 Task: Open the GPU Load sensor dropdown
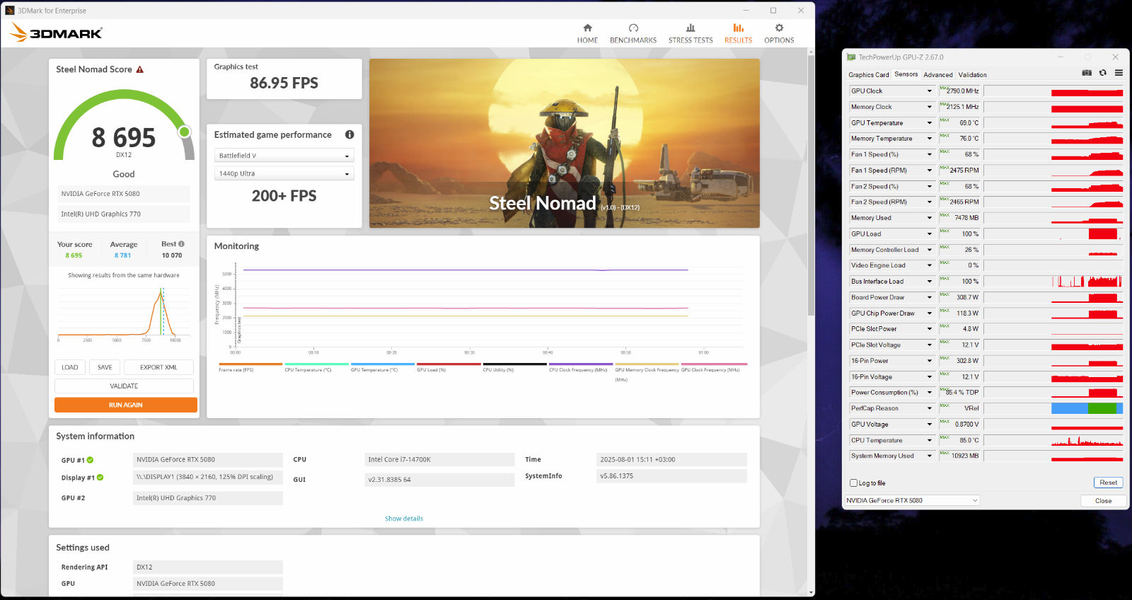tap(930, 234)
